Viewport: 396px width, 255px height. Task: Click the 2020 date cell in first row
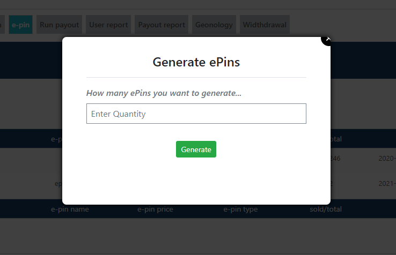(387, 159)
